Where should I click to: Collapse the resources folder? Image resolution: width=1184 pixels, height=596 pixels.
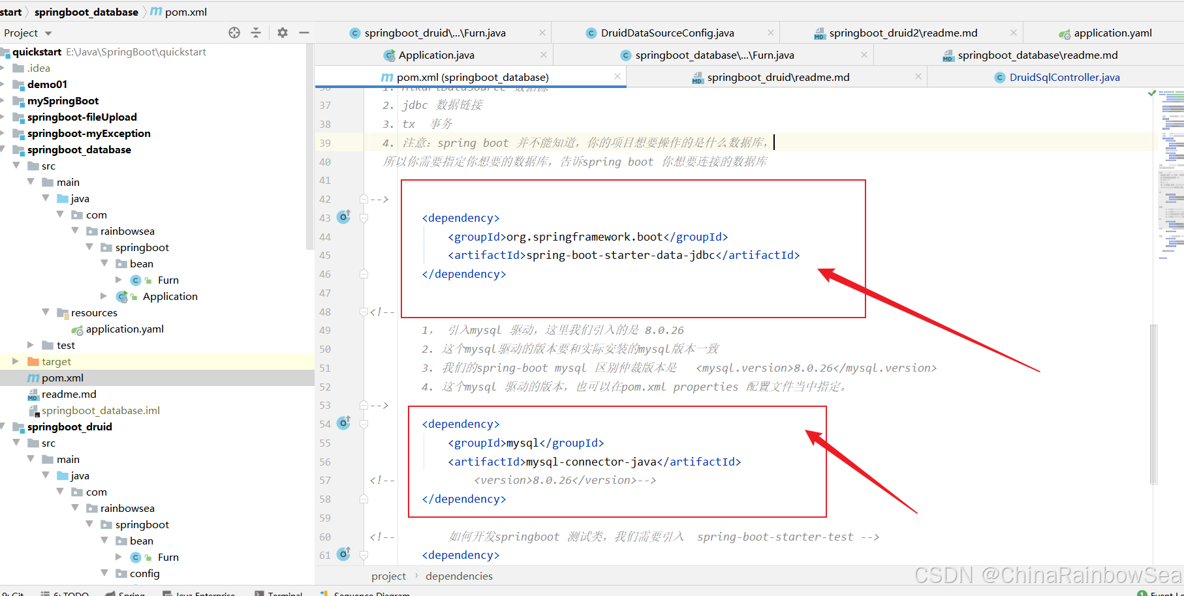[x=46, y=312]
